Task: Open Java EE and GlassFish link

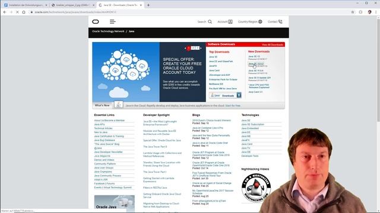Action: point(221,62)
